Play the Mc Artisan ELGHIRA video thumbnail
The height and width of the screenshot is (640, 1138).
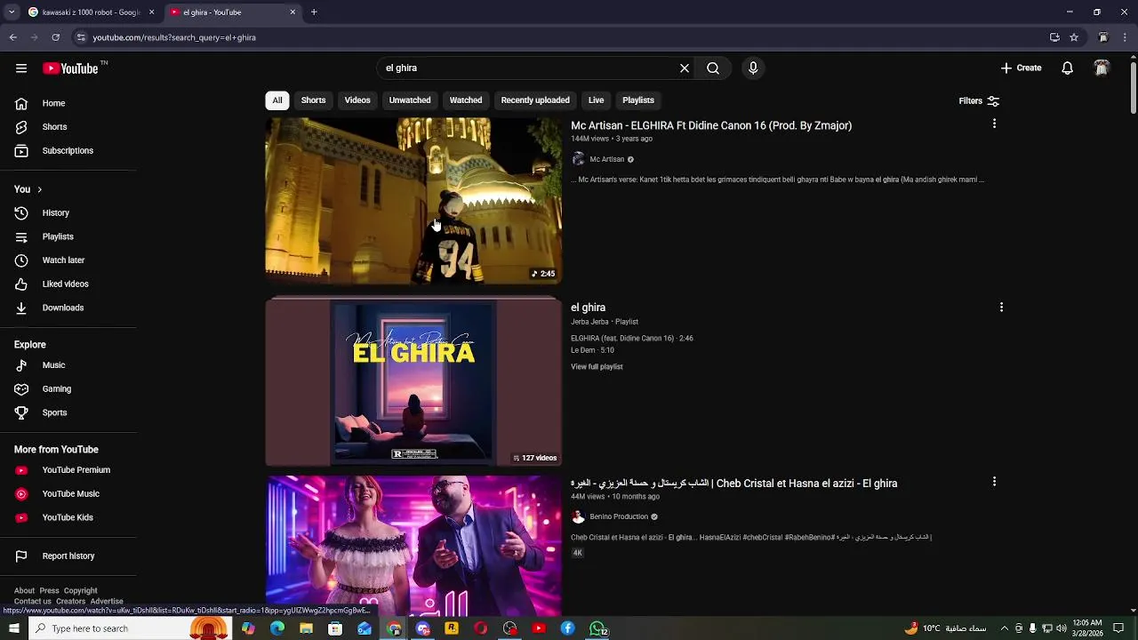coord(413,201)
